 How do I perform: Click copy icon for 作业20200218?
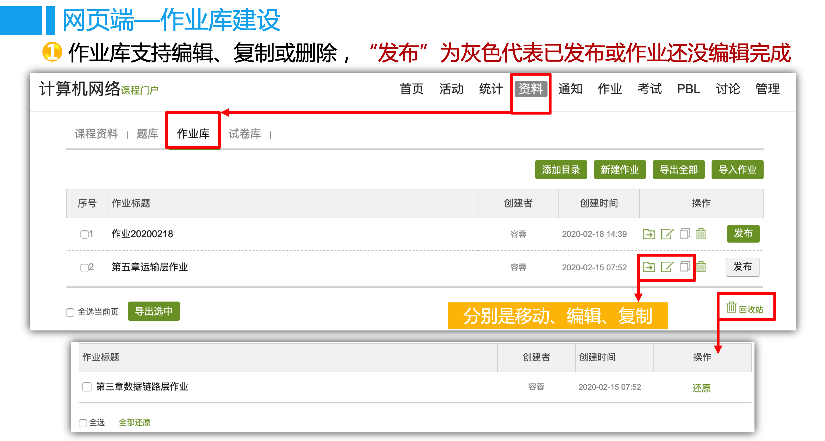click(685, 234)
